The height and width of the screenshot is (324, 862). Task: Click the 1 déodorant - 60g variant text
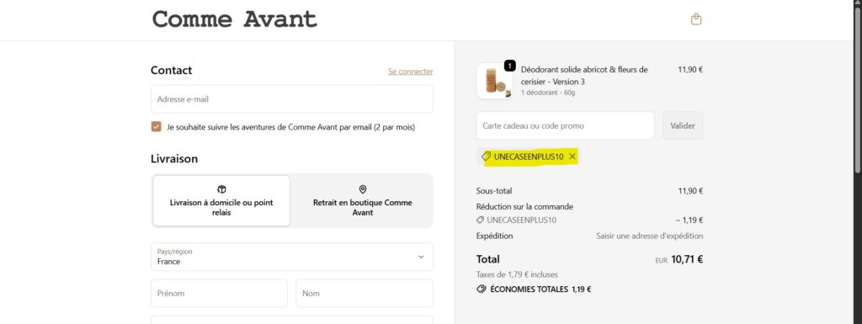pyautogui.click(x=548, y=93)
